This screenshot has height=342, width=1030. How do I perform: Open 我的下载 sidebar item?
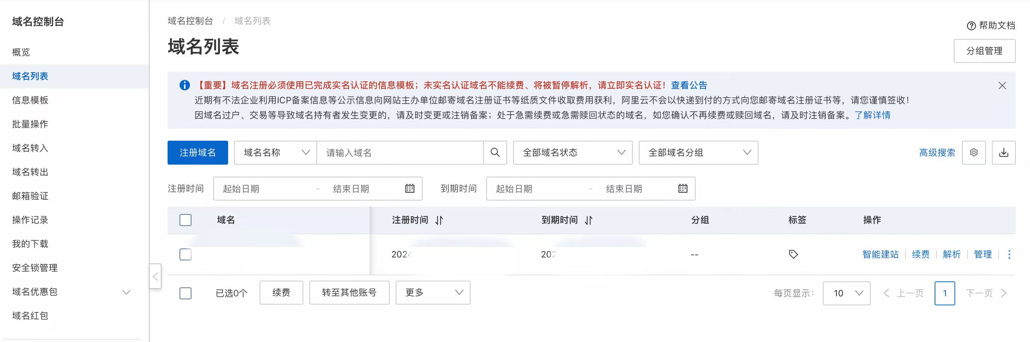[x=30, y=244]
